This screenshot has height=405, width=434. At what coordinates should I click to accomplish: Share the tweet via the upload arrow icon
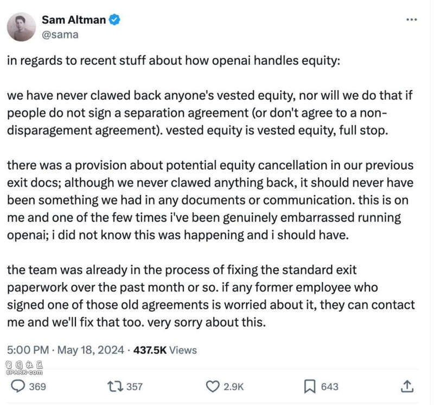coord(407,386)
